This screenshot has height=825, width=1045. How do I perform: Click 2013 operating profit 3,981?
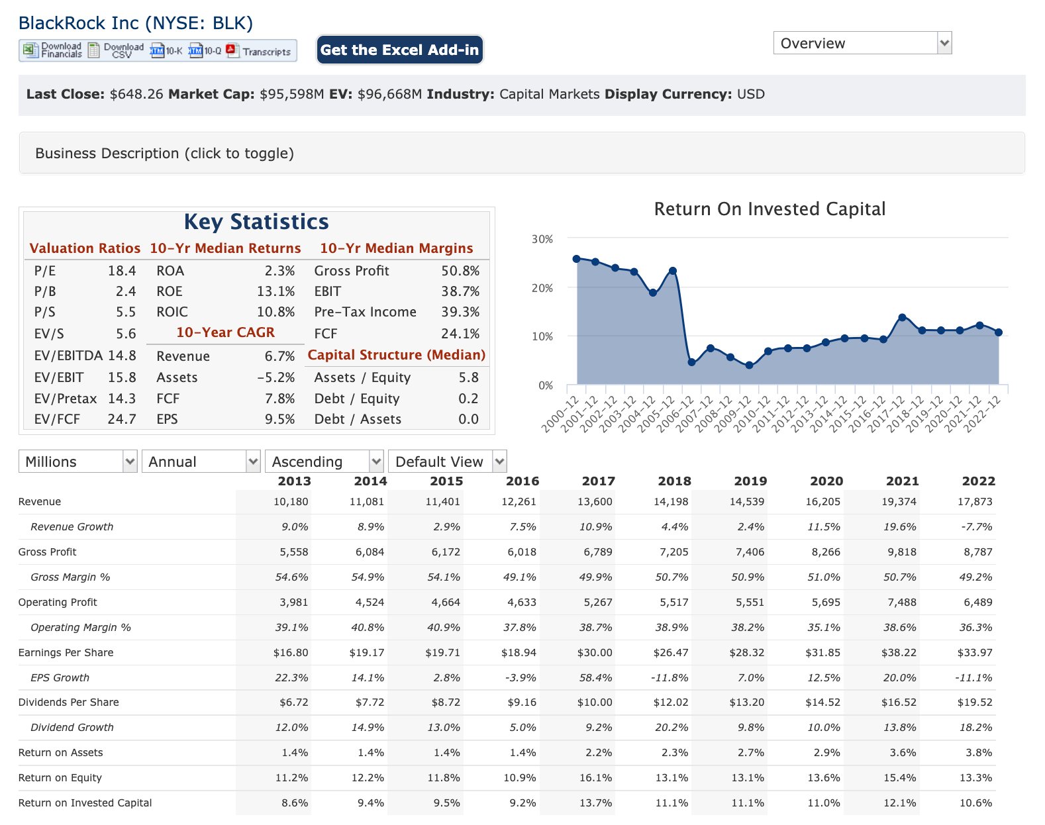click(294, 603)
